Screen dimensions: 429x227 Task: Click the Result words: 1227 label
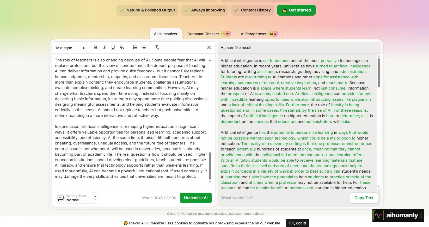237,198
